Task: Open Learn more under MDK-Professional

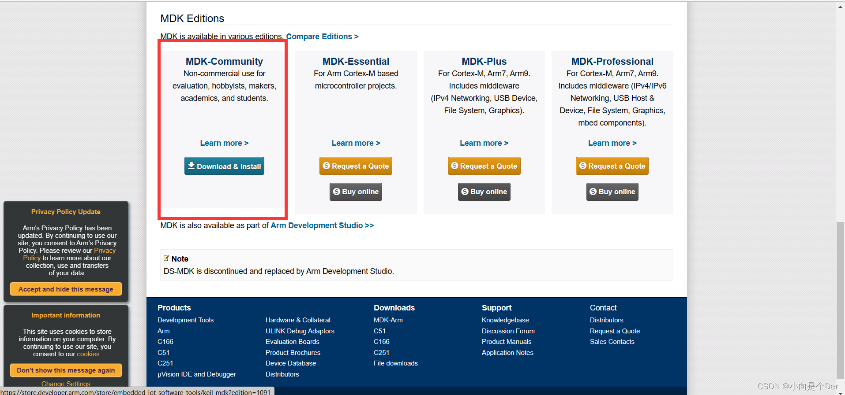Action: pyautogui.click(x=612, y=143)
